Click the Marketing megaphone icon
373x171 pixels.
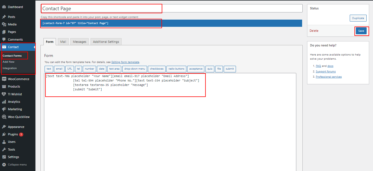coord(4,109)
